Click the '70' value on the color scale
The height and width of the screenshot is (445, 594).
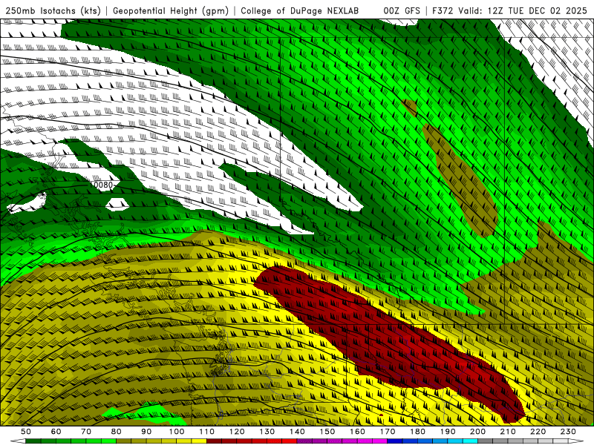click(x=86, y=432)
